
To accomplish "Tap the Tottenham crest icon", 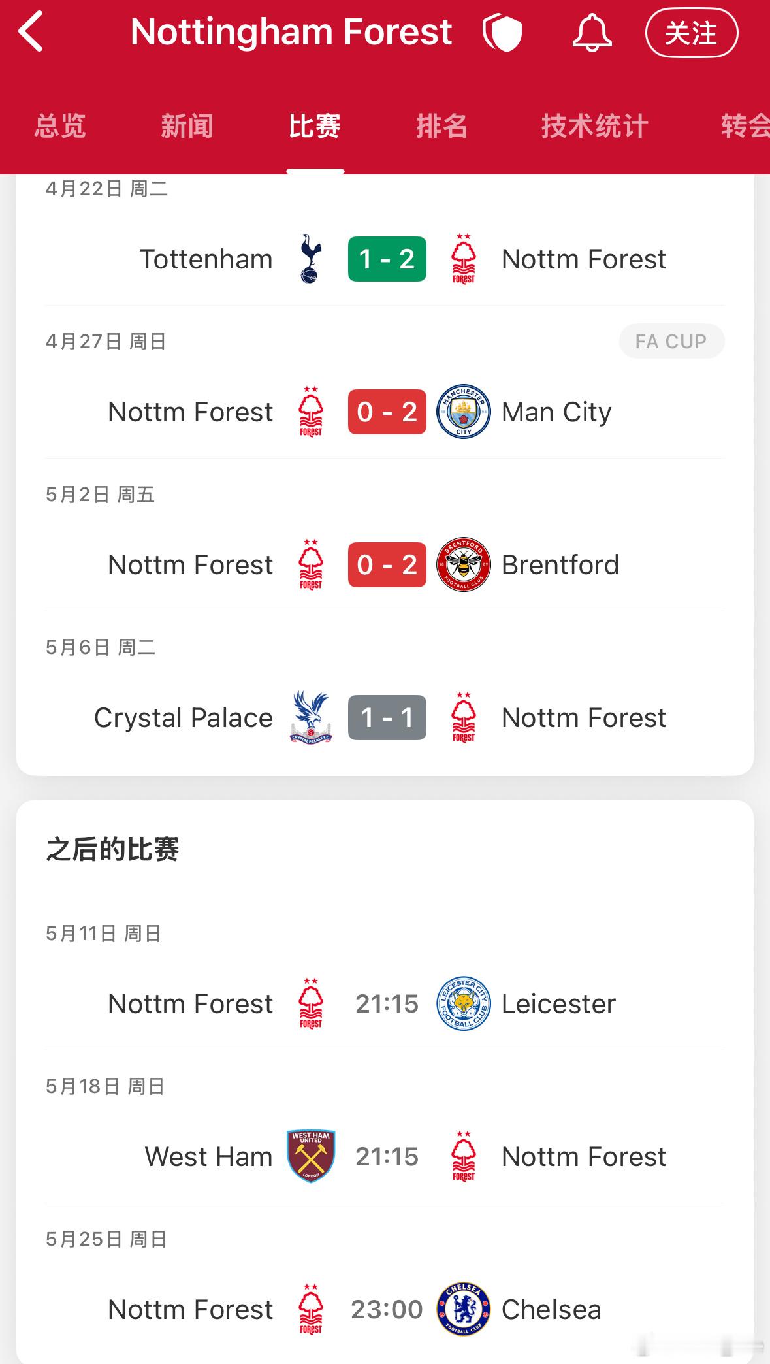I will click(x=311, y=259).
